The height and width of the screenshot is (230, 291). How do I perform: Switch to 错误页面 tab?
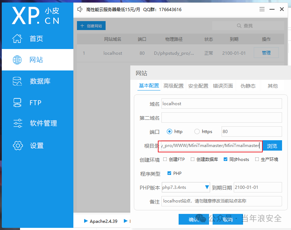pos(223,86)
